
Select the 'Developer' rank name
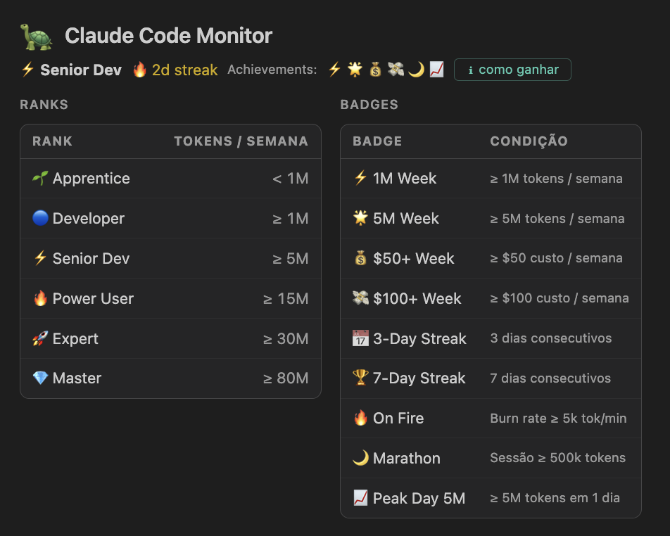[89, 218]
